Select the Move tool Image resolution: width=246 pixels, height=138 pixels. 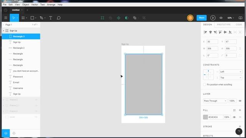tap(13, 18)
